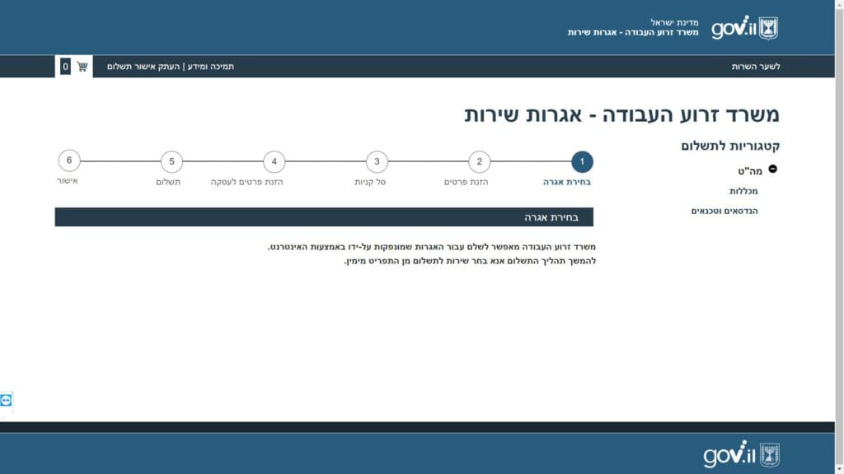Viewport: 844px width, 474px height.
Task: Click the gov.il logo in the footer
Action: [729, 454]
